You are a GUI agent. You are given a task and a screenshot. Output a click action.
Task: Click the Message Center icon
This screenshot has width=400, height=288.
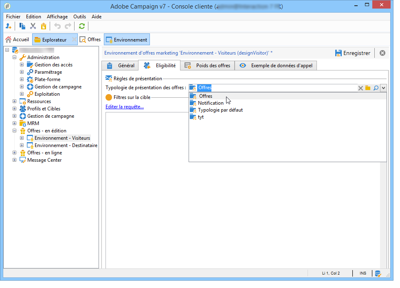point(23,160)
